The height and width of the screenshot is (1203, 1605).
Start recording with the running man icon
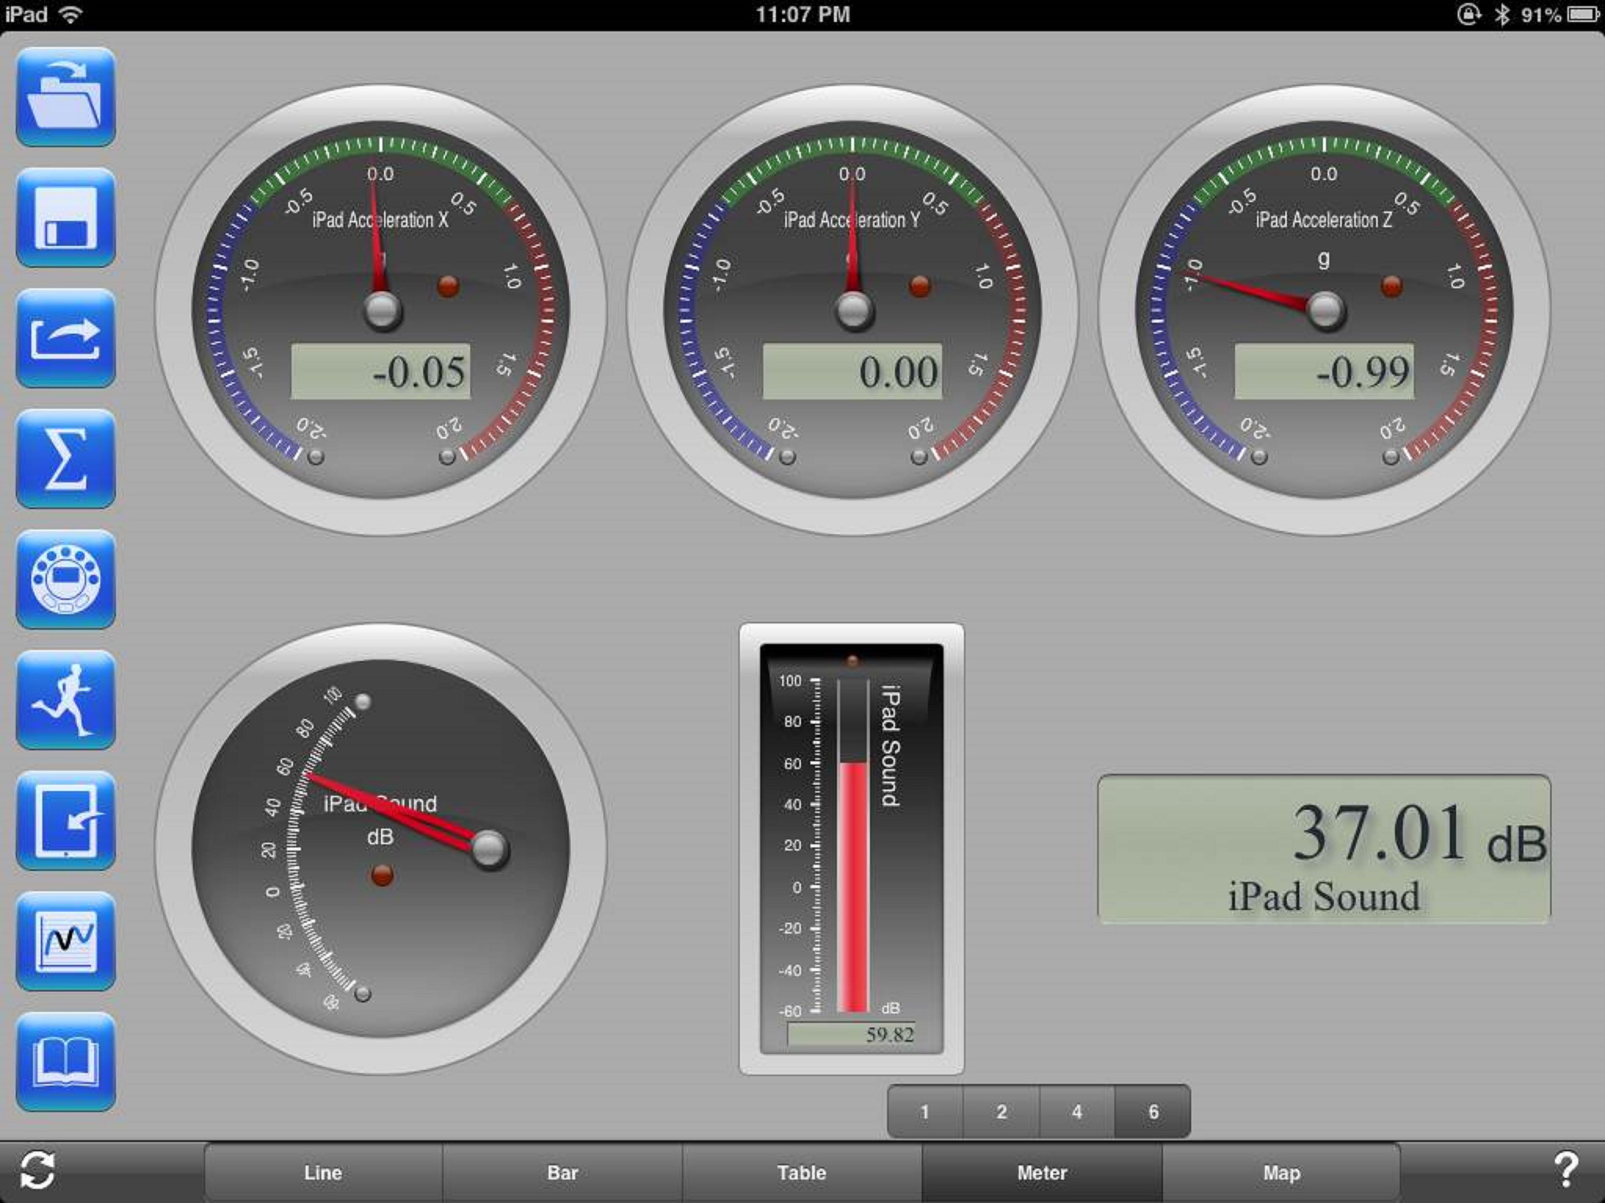coord(65,700)
